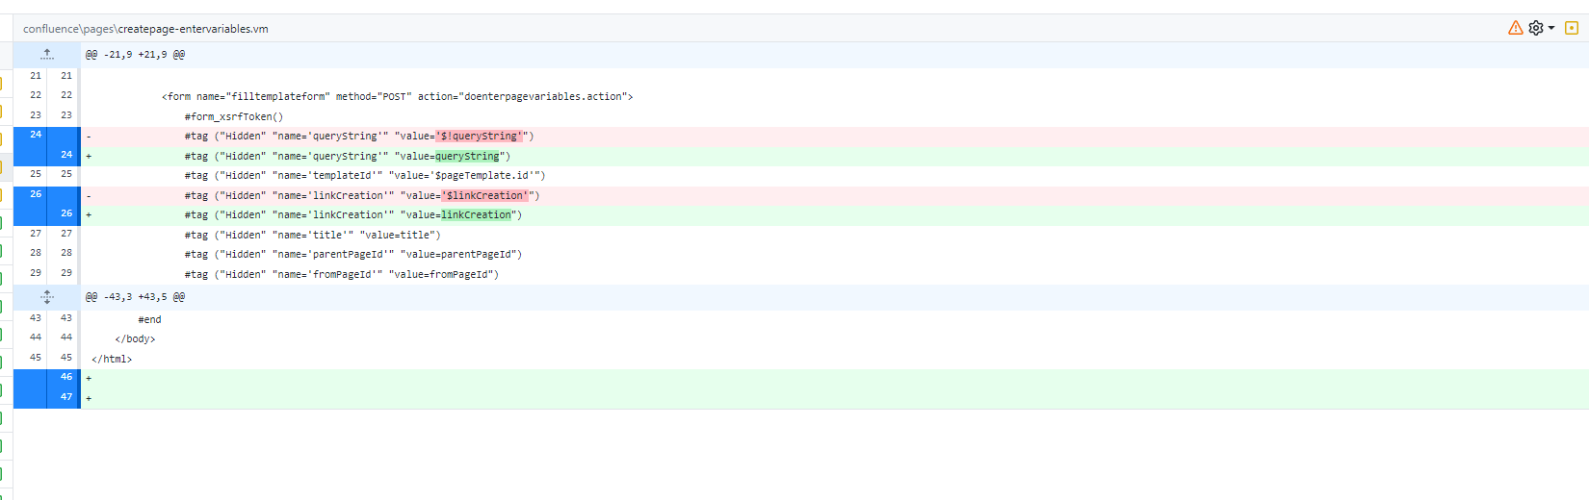Click the templateId $pageTemplate.id line
1589x500 pixels.
(365, 176)
